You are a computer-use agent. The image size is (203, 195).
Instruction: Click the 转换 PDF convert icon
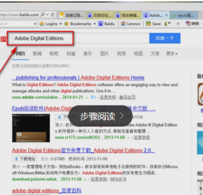pyautogui.click(x=188, y=23)
